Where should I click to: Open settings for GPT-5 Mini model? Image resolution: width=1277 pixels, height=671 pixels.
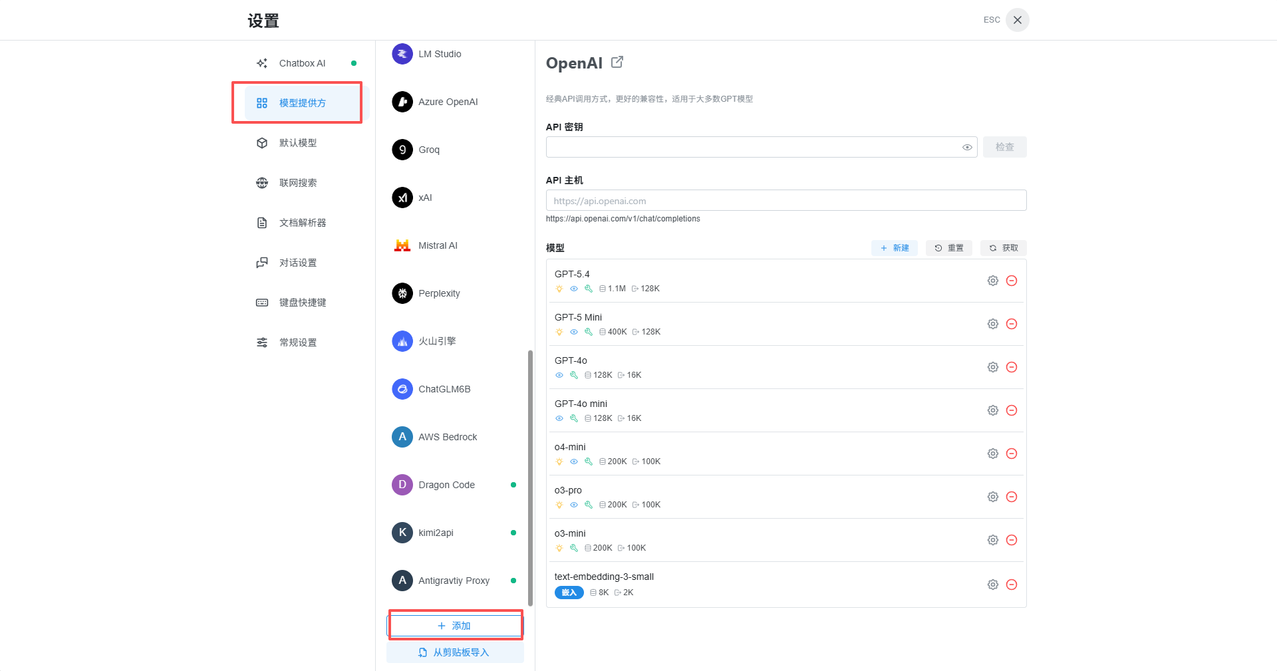[993, 324]
